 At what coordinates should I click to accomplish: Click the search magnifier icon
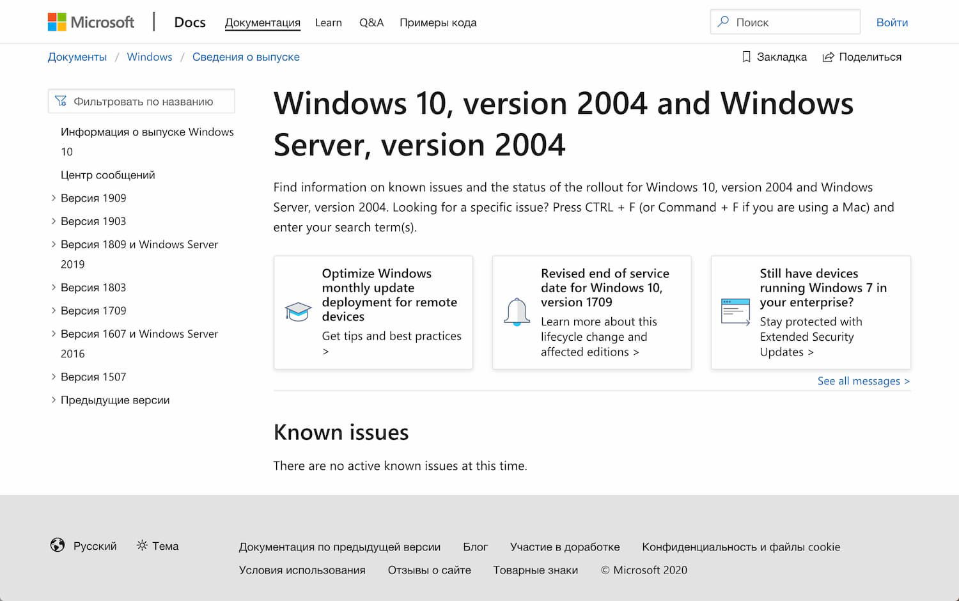point(722,22)
